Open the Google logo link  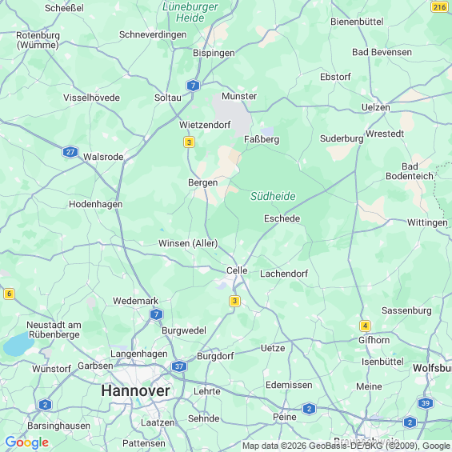pyautogui.click(x=27, y=442)
